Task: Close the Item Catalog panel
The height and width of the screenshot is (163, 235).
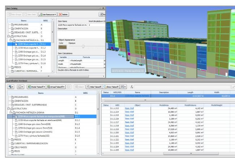Action: click(x=103, y=8)
